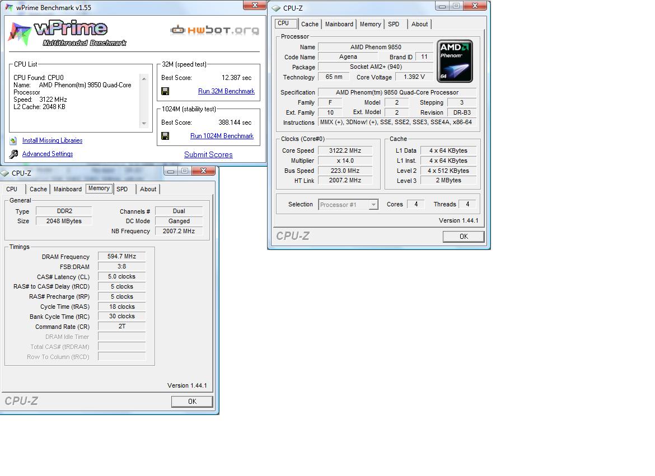Click the Core Speed value 3122.2 MHz
This screenshot has height=476, width=655.
(345, 150)
